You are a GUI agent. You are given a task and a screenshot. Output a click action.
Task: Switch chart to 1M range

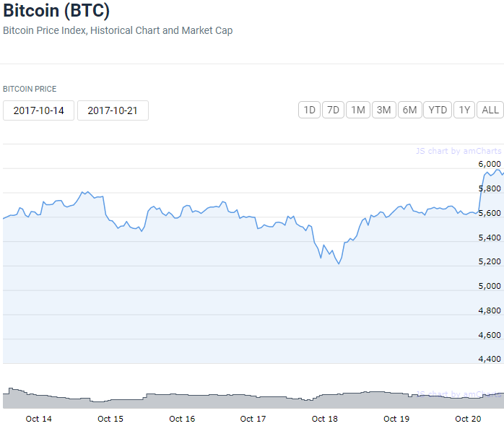point(357,110)
